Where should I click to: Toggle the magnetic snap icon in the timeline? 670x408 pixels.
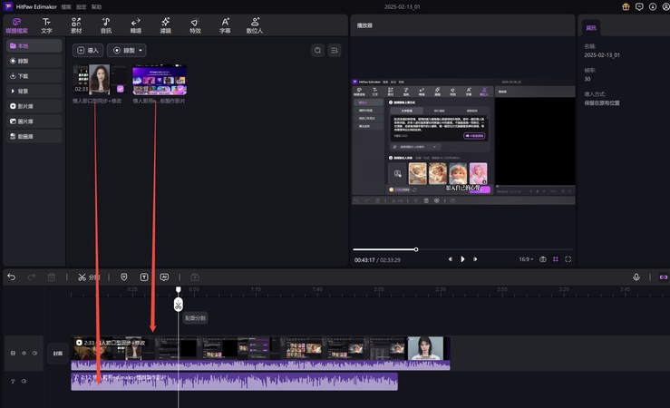(662, 277)
